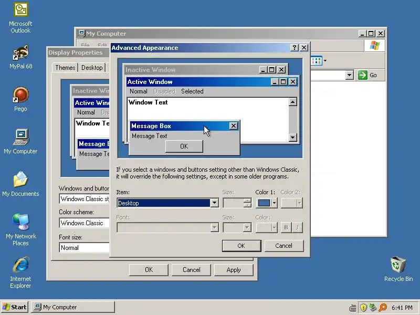Select the Pego desktop shortcut
420x315 pixels.
point(20,99)
